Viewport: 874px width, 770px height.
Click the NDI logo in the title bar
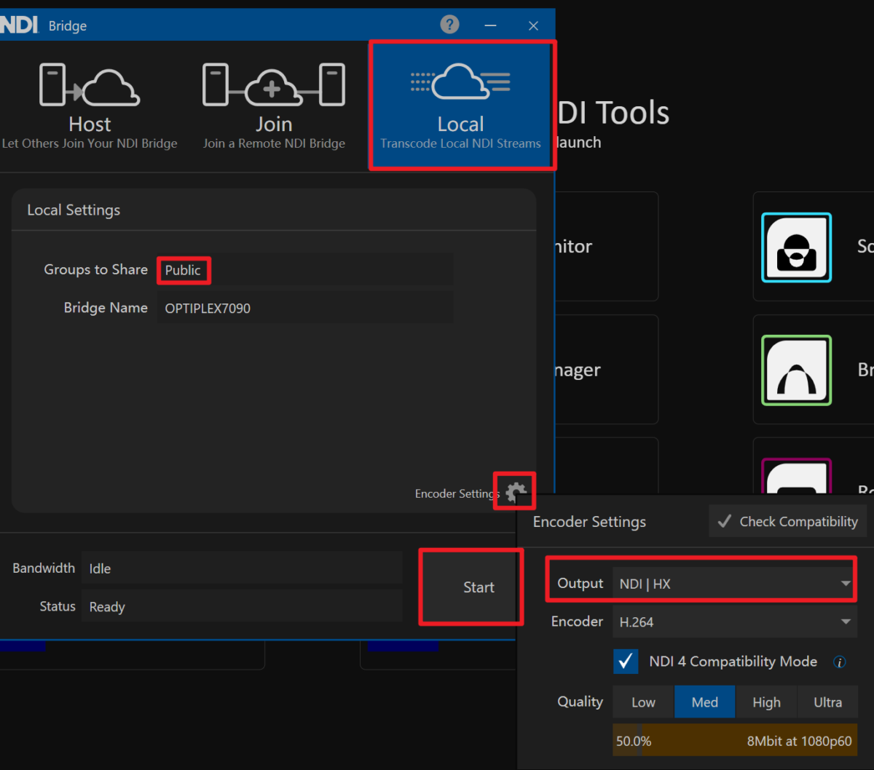click(20, 24)
